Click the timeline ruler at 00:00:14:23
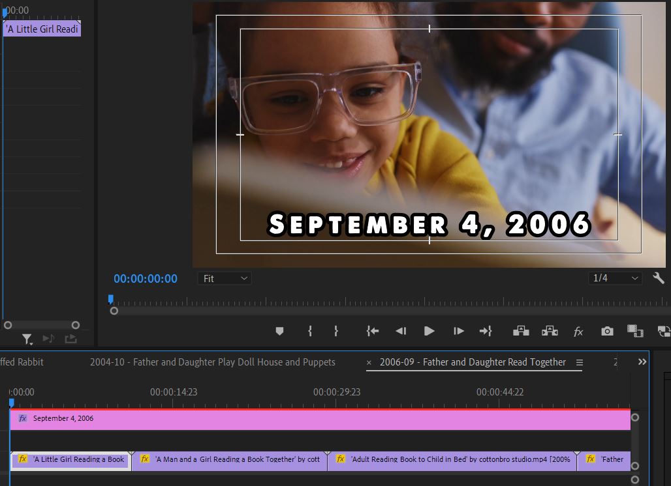The width and height of the screenshot is (671, 486). 174,392
